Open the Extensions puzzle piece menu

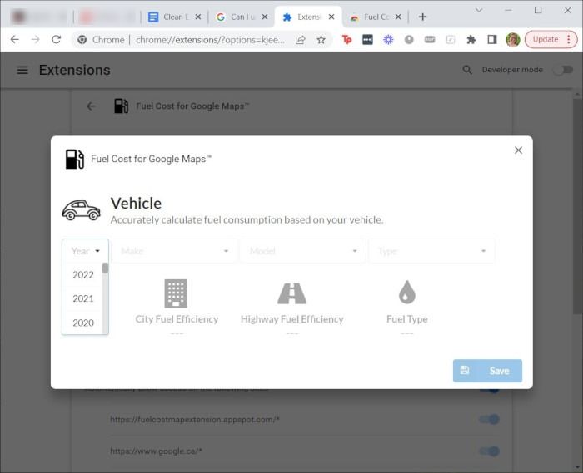[471, 39]
